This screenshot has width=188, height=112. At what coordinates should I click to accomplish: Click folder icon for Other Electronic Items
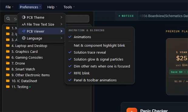8,75
